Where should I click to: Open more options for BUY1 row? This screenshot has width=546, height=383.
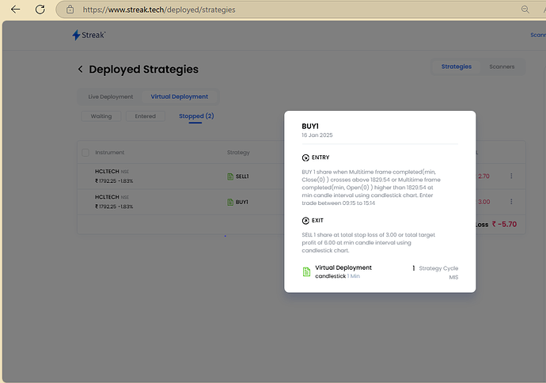[511, 202]
